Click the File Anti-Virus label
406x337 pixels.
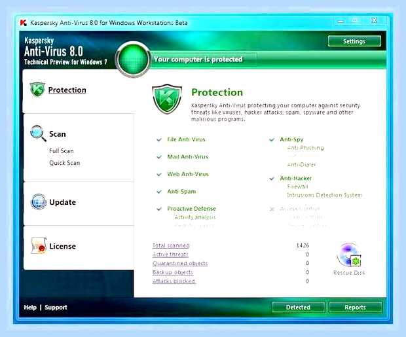click(186, 139)
